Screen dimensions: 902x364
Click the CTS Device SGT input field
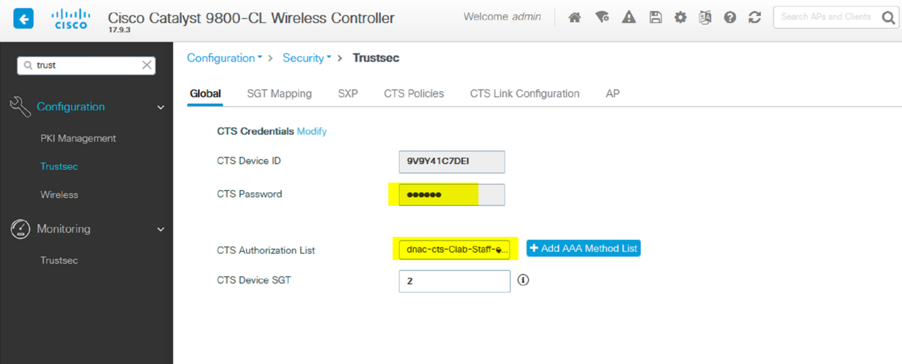(x=455, y=281)
